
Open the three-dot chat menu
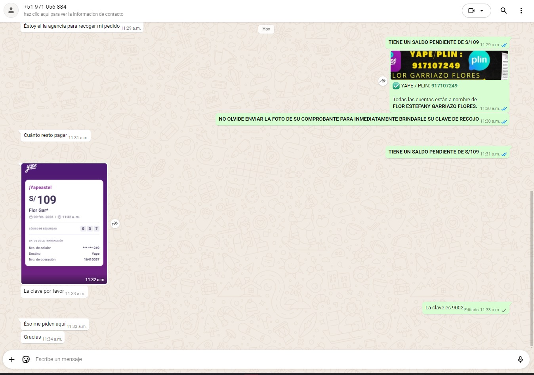click(521, 11)
